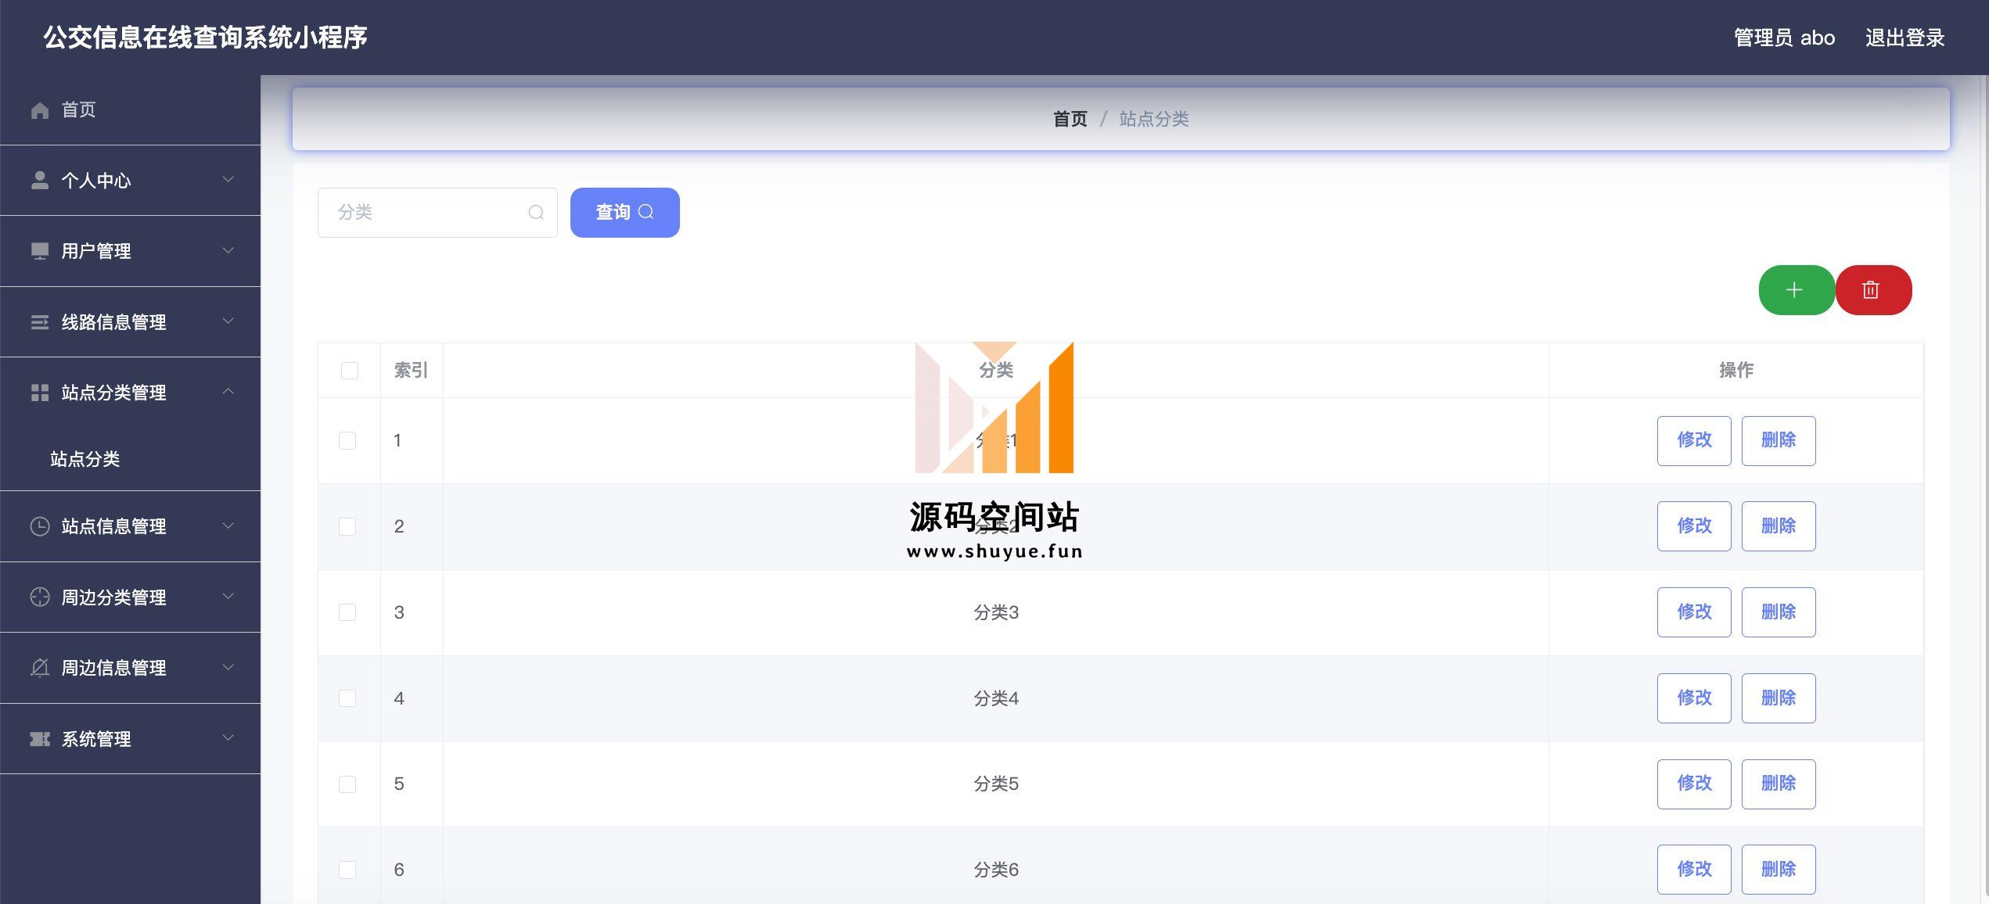Expand the 线路信息管理 chevron
Image resolution: width=1989 pixels, height=904 pixels.
pyautogui.click(x=228, y=321)
